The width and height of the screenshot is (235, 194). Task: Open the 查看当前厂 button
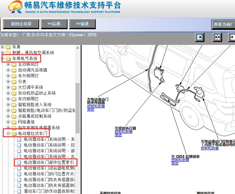(x=223, y=24)
